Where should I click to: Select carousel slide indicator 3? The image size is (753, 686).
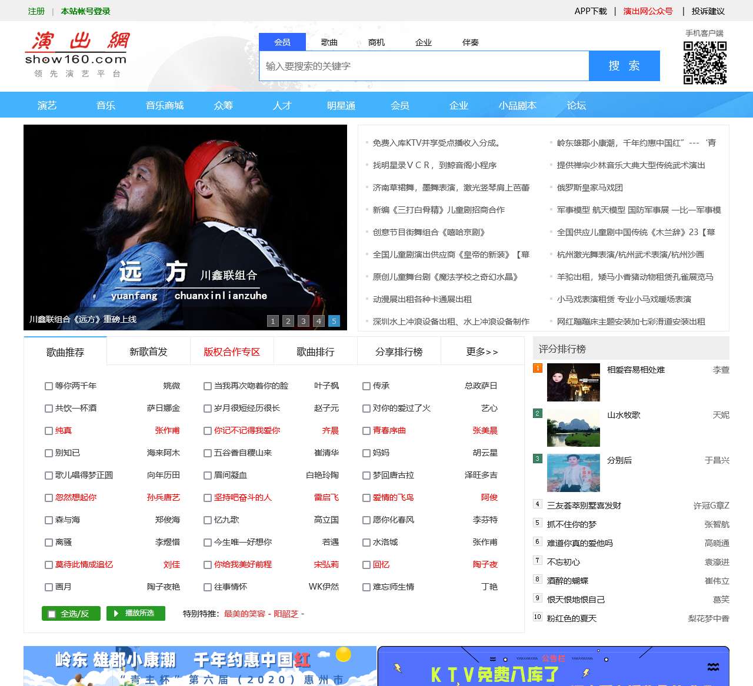[304, 322]
